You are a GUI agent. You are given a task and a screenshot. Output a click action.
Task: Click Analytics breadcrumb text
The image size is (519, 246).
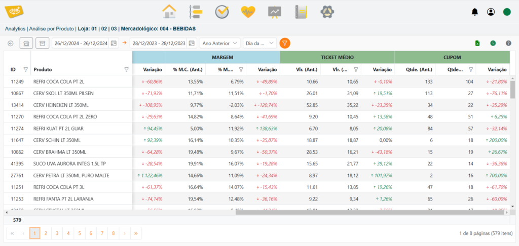point(15,29)
